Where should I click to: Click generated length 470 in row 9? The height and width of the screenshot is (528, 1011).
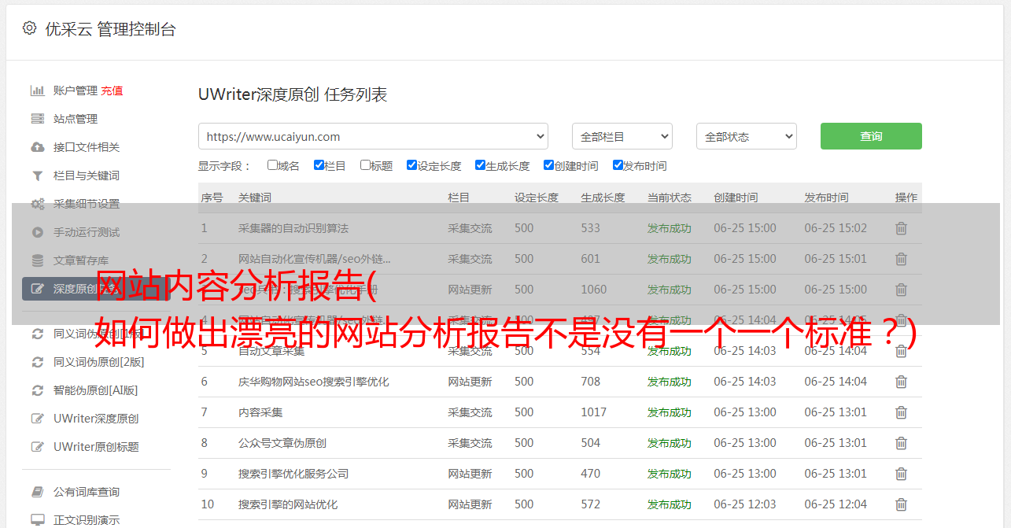[x=591, y=474]
